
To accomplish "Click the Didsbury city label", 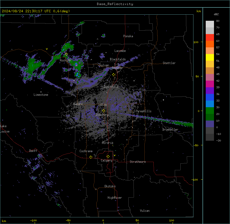I will click(x=102, y=115).
